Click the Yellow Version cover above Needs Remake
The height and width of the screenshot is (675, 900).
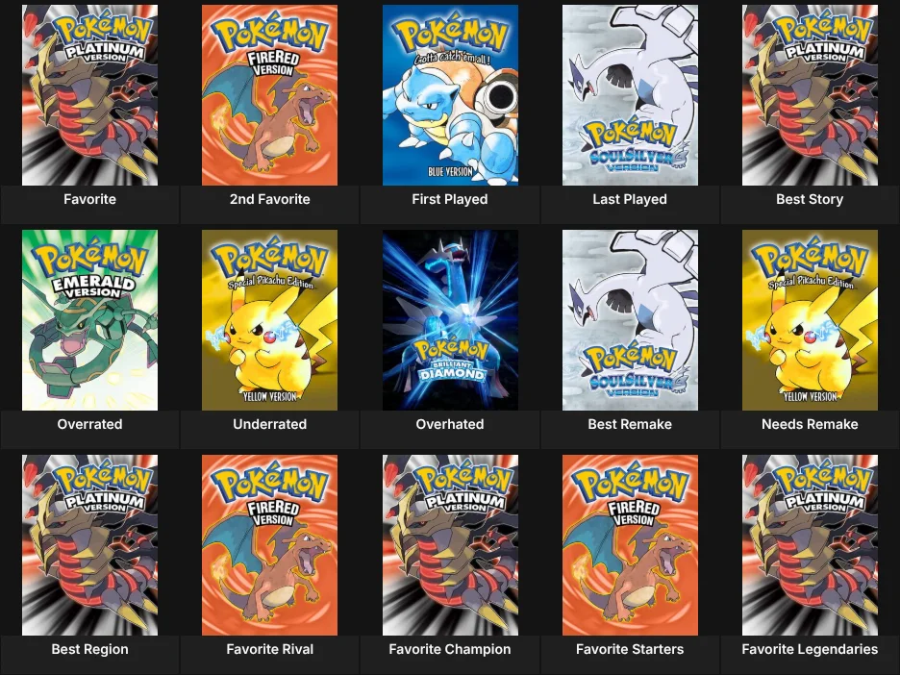pos(810,320)
